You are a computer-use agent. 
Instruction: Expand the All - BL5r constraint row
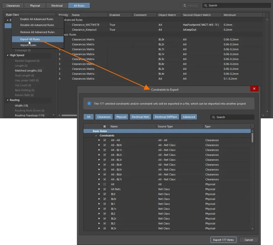point(99,169)
